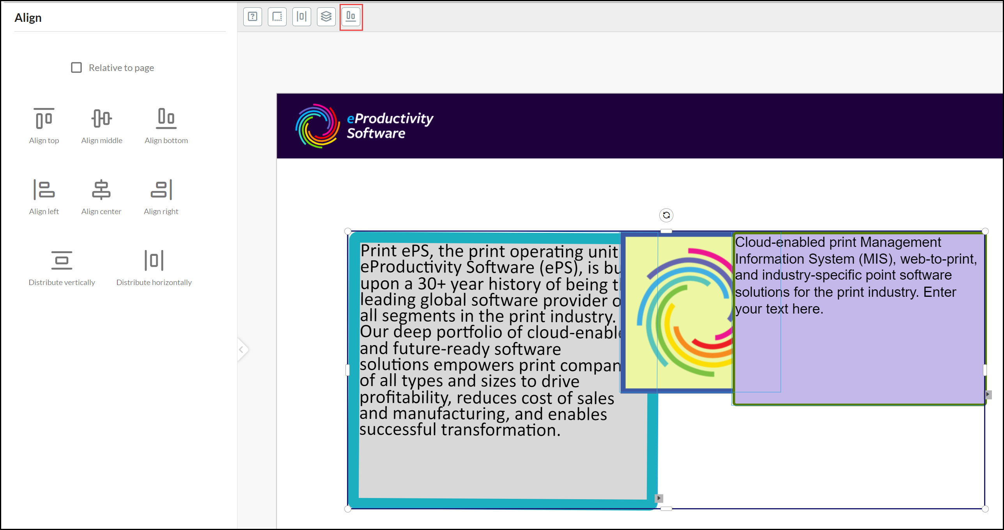
Task: Click the Align top icon
Action: tap(44, 119)
